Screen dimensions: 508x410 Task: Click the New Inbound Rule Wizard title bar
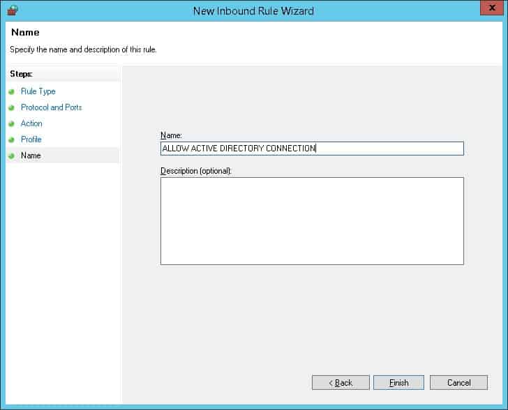pyautogui.click(x=253, y=10)
